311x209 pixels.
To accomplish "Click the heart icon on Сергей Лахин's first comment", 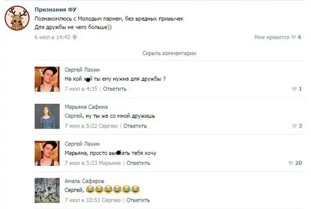I will pos(294,89).
